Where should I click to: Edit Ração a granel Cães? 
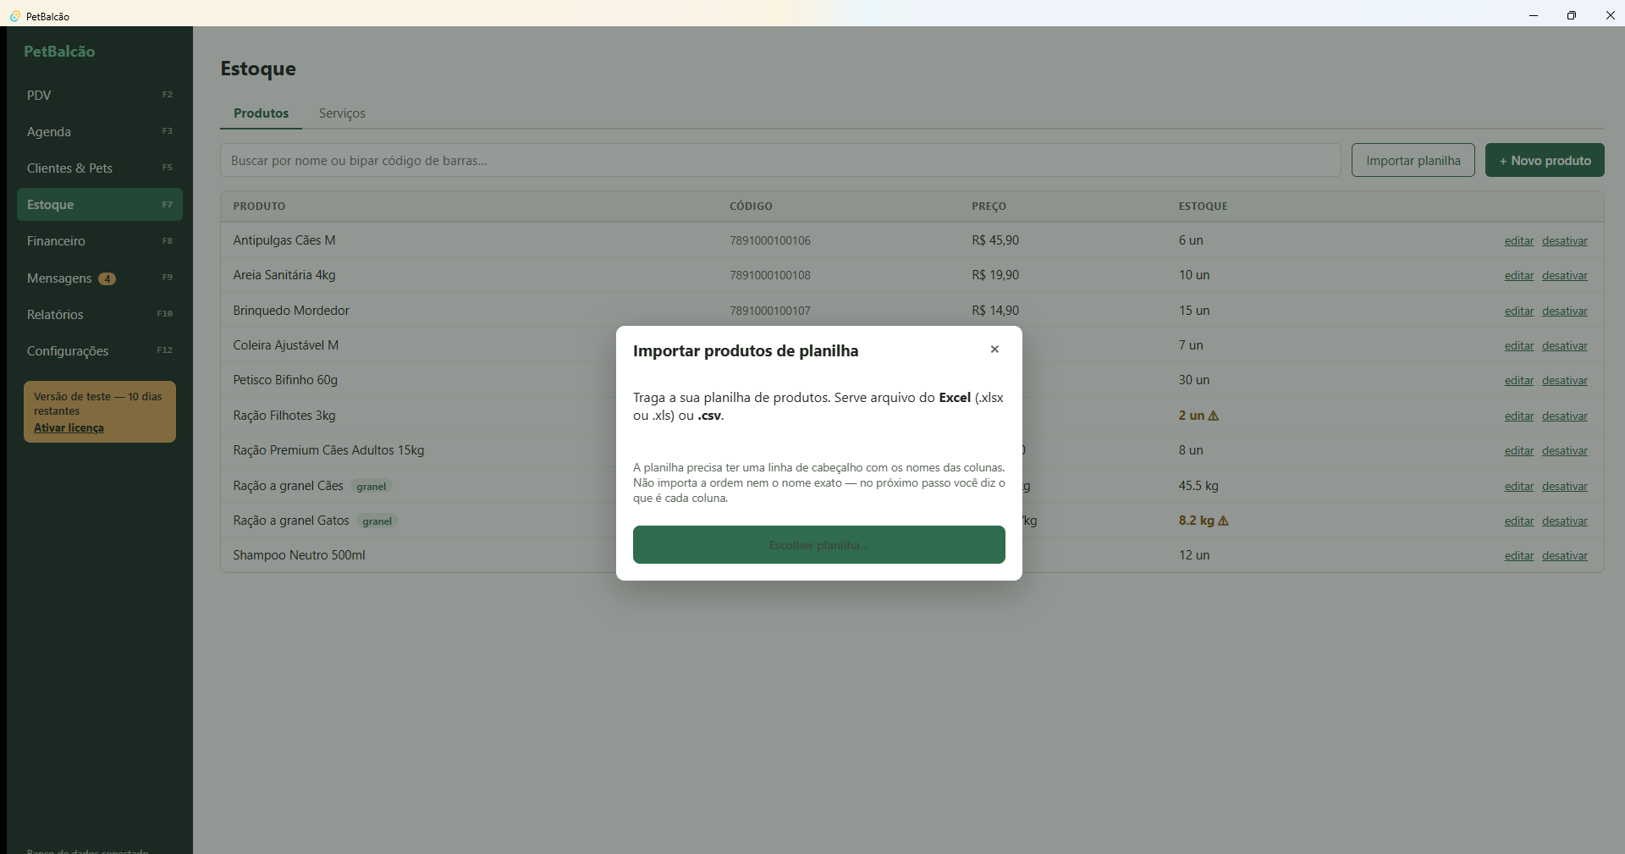[1519, 487]
